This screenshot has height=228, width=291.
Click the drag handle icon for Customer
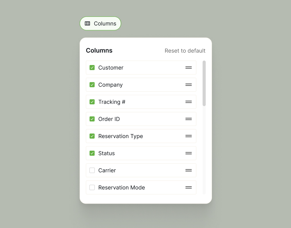point(188,68)
